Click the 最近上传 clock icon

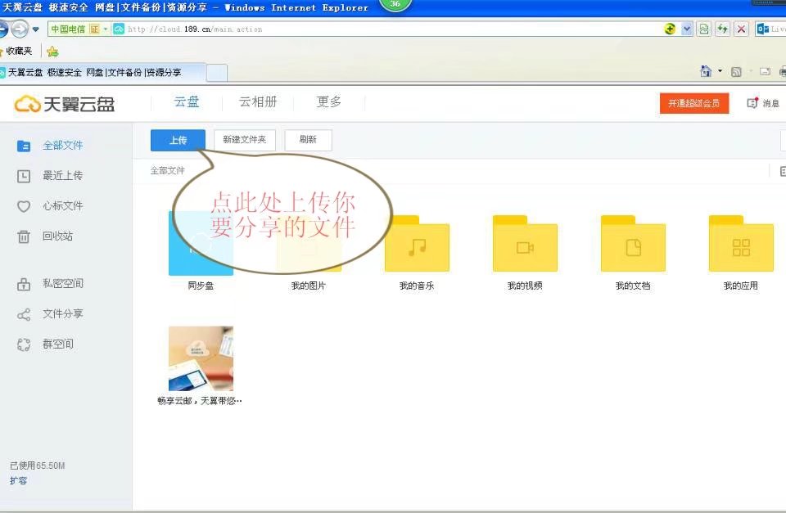[24, 177]
